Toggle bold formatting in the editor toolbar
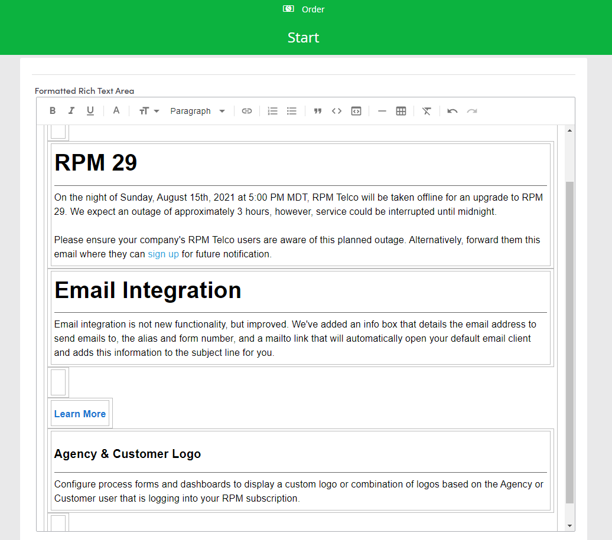This screenshot has height=540, width=612. [x=53, y=111]
